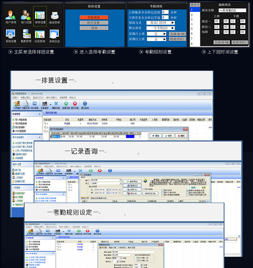Click the blue 显示颜色 cell in shift row
The height and width of the screenshot is (268, 253).
coord(130,137)
